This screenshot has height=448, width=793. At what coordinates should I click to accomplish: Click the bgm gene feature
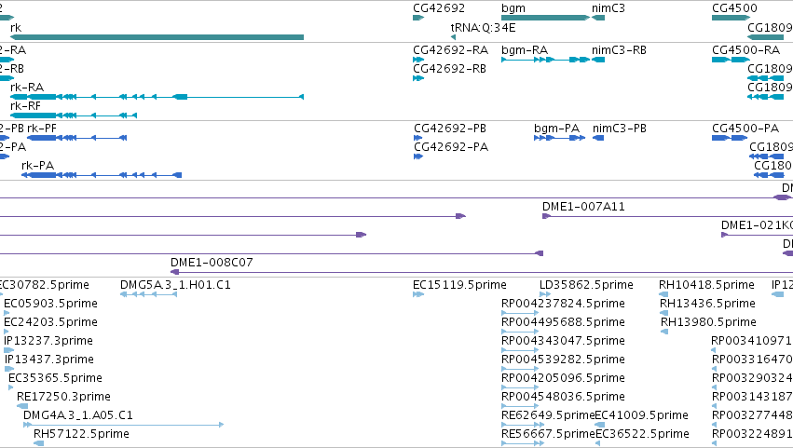tap(545, 18)
